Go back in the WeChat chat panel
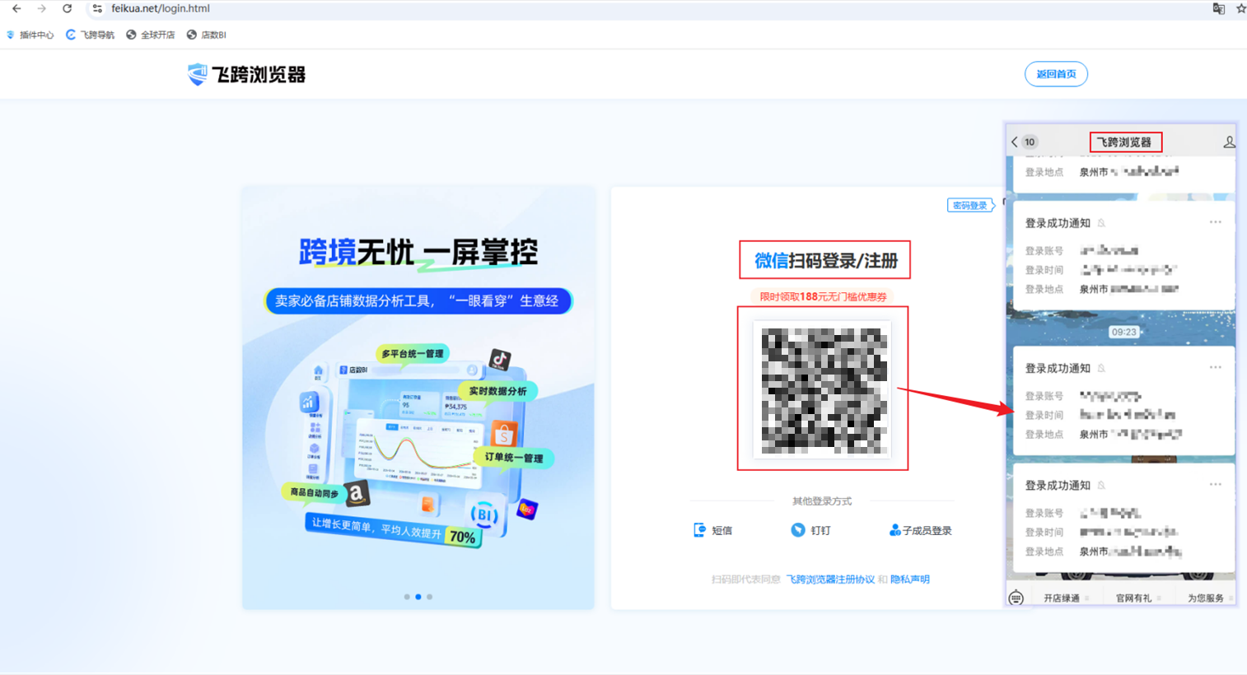The width and height of the screenshot is (1247, 675). 1015,142
